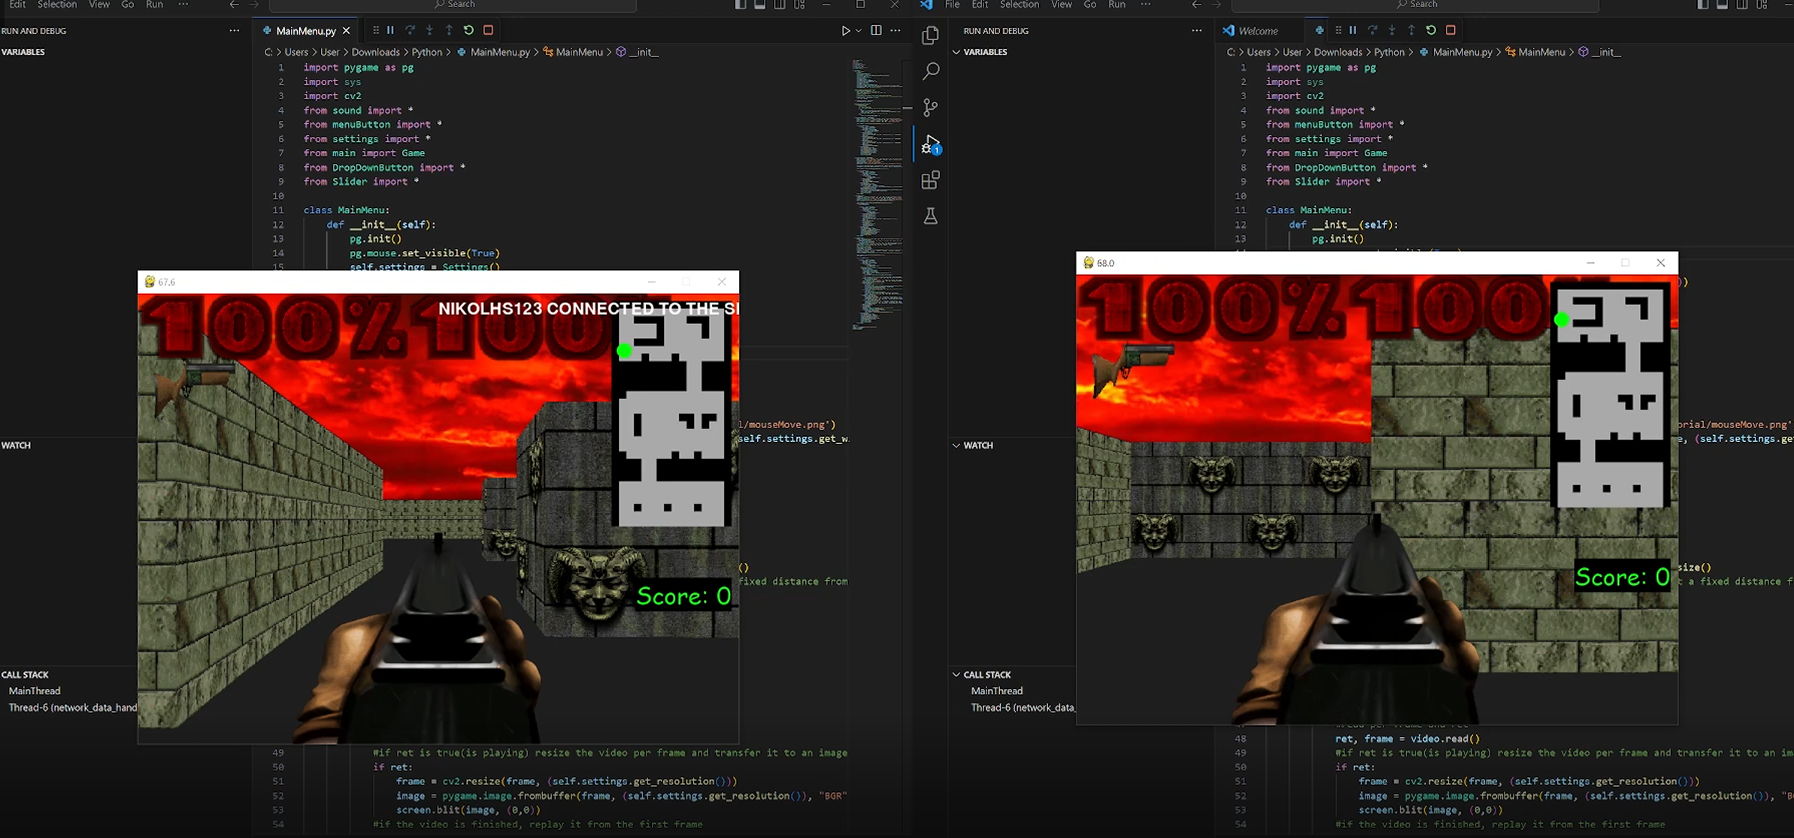Open the Testing flask icon
The width and height of the screenshot is (1794, 838).
click(x=930, y=216)
